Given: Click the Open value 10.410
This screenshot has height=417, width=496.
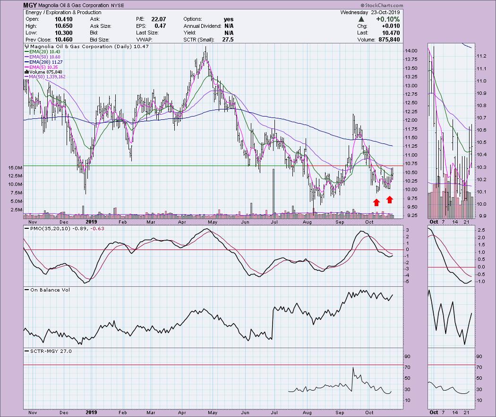Looking at the screenshot, I should click(x=64, y=19).
